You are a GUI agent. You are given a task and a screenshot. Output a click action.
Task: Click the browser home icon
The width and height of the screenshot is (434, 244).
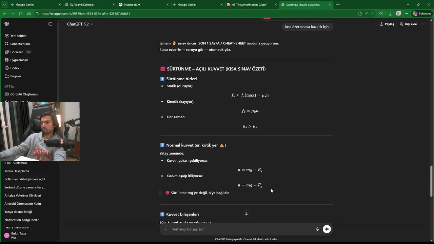(29, 14)
